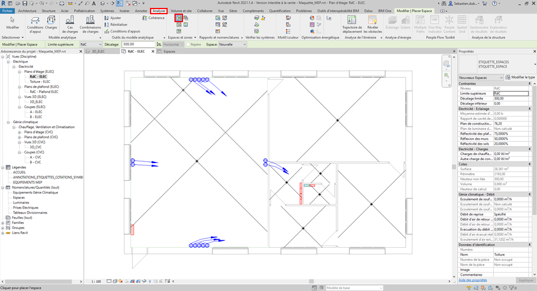
Task: Expand the Familles tree node
Action: point(3,222)
